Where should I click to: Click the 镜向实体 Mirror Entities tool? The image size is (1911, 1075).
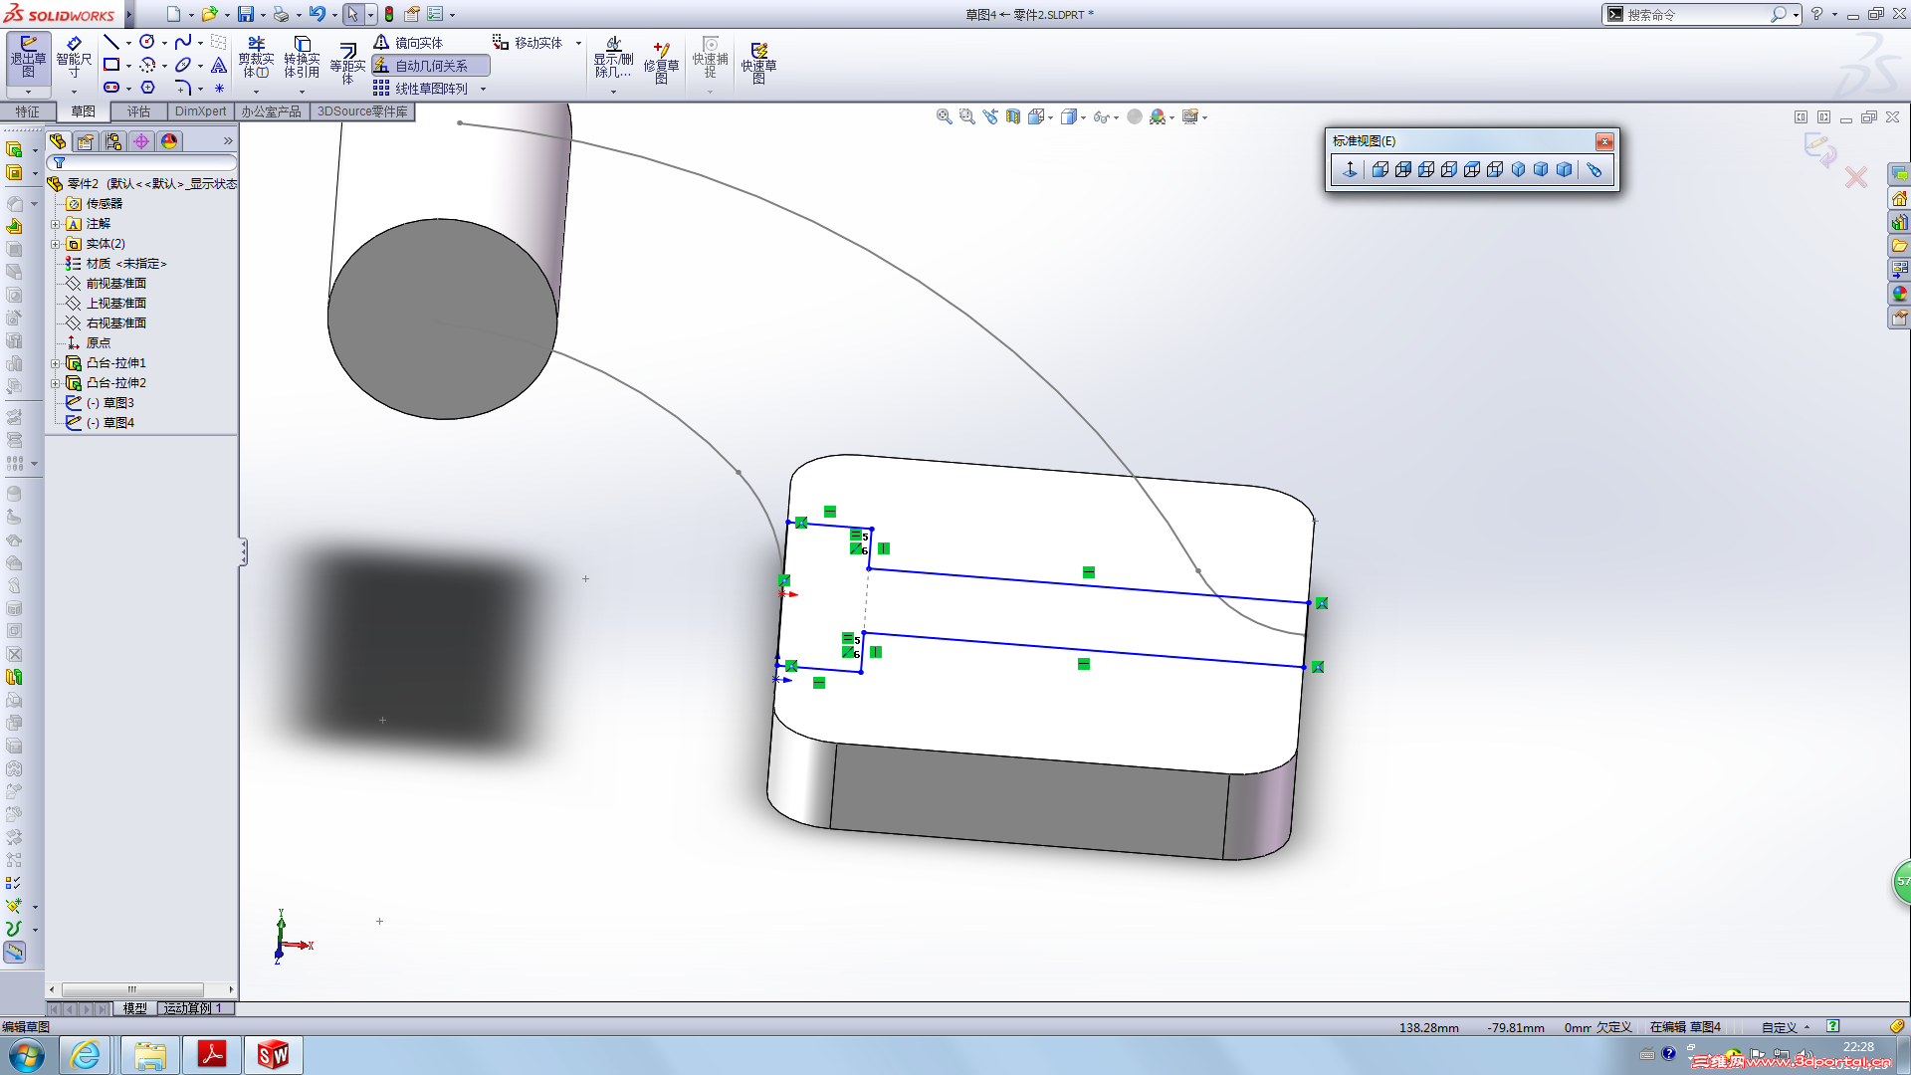(409, 43)
